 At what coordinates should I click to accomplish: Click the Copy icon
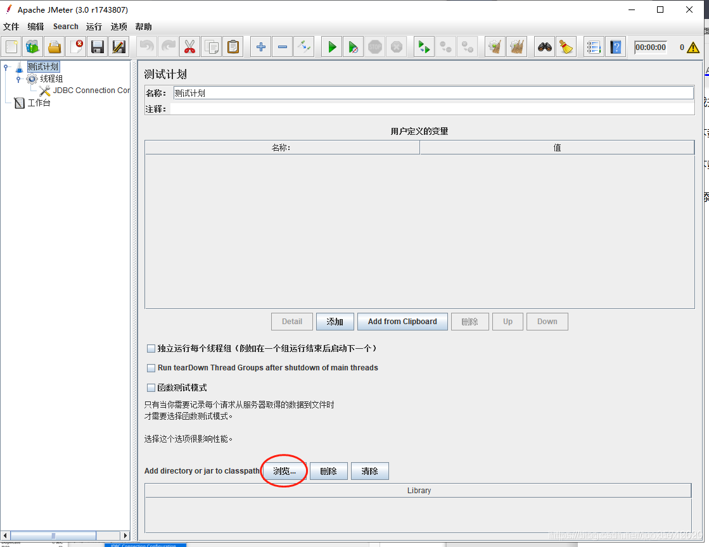pyautogui.click(x=211, y=47)
